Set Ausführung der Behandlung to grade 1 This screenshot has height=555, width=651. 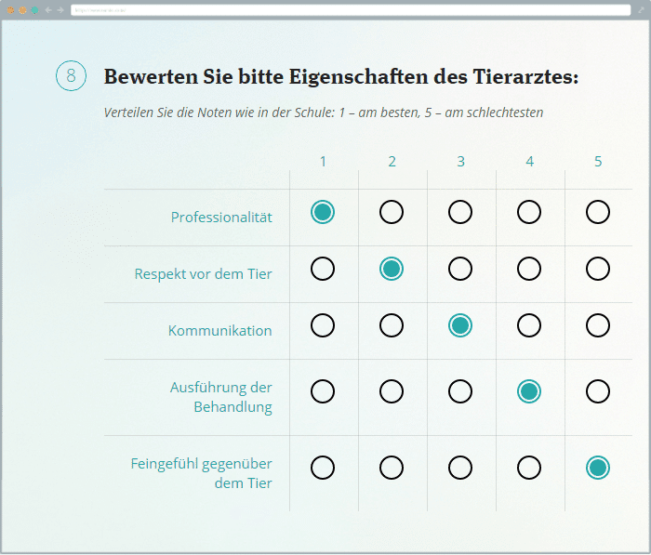(323, 391)
